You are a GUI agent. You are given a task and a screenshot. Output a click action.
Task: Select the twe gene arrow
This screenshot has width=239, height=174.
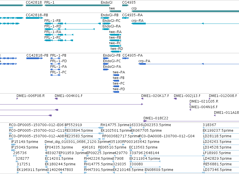click(115, 11)
